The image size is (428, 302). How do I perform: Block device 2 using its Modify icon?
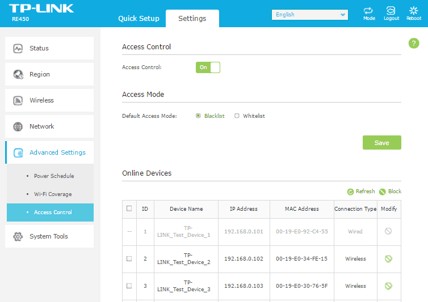coord(388,259)
